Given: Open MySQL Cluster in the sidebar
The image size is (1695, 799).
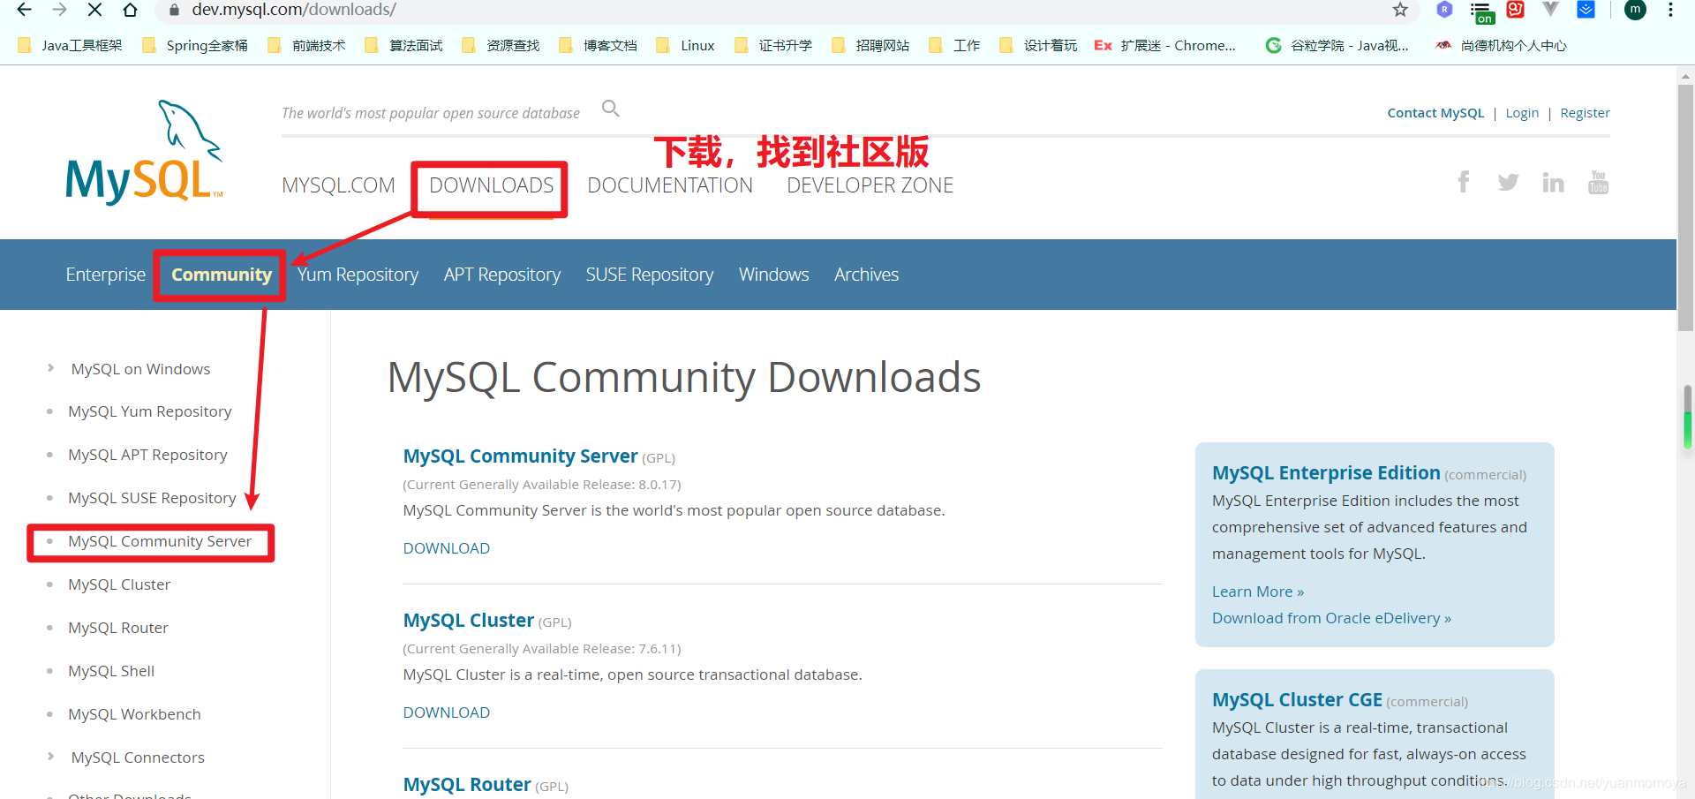Looking at the screenshot, I should pos(119,584).
